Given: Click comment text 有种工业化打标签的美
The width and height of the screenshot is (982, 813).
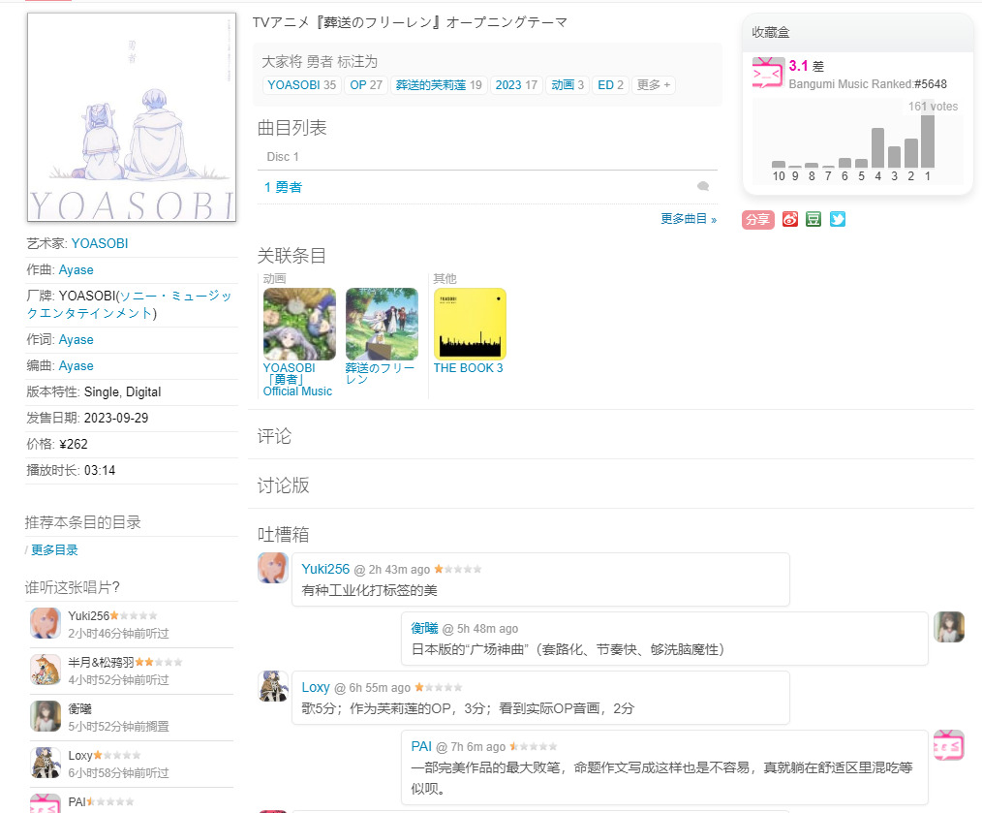Looking at the screenshot, I should [x=370, y=590].
